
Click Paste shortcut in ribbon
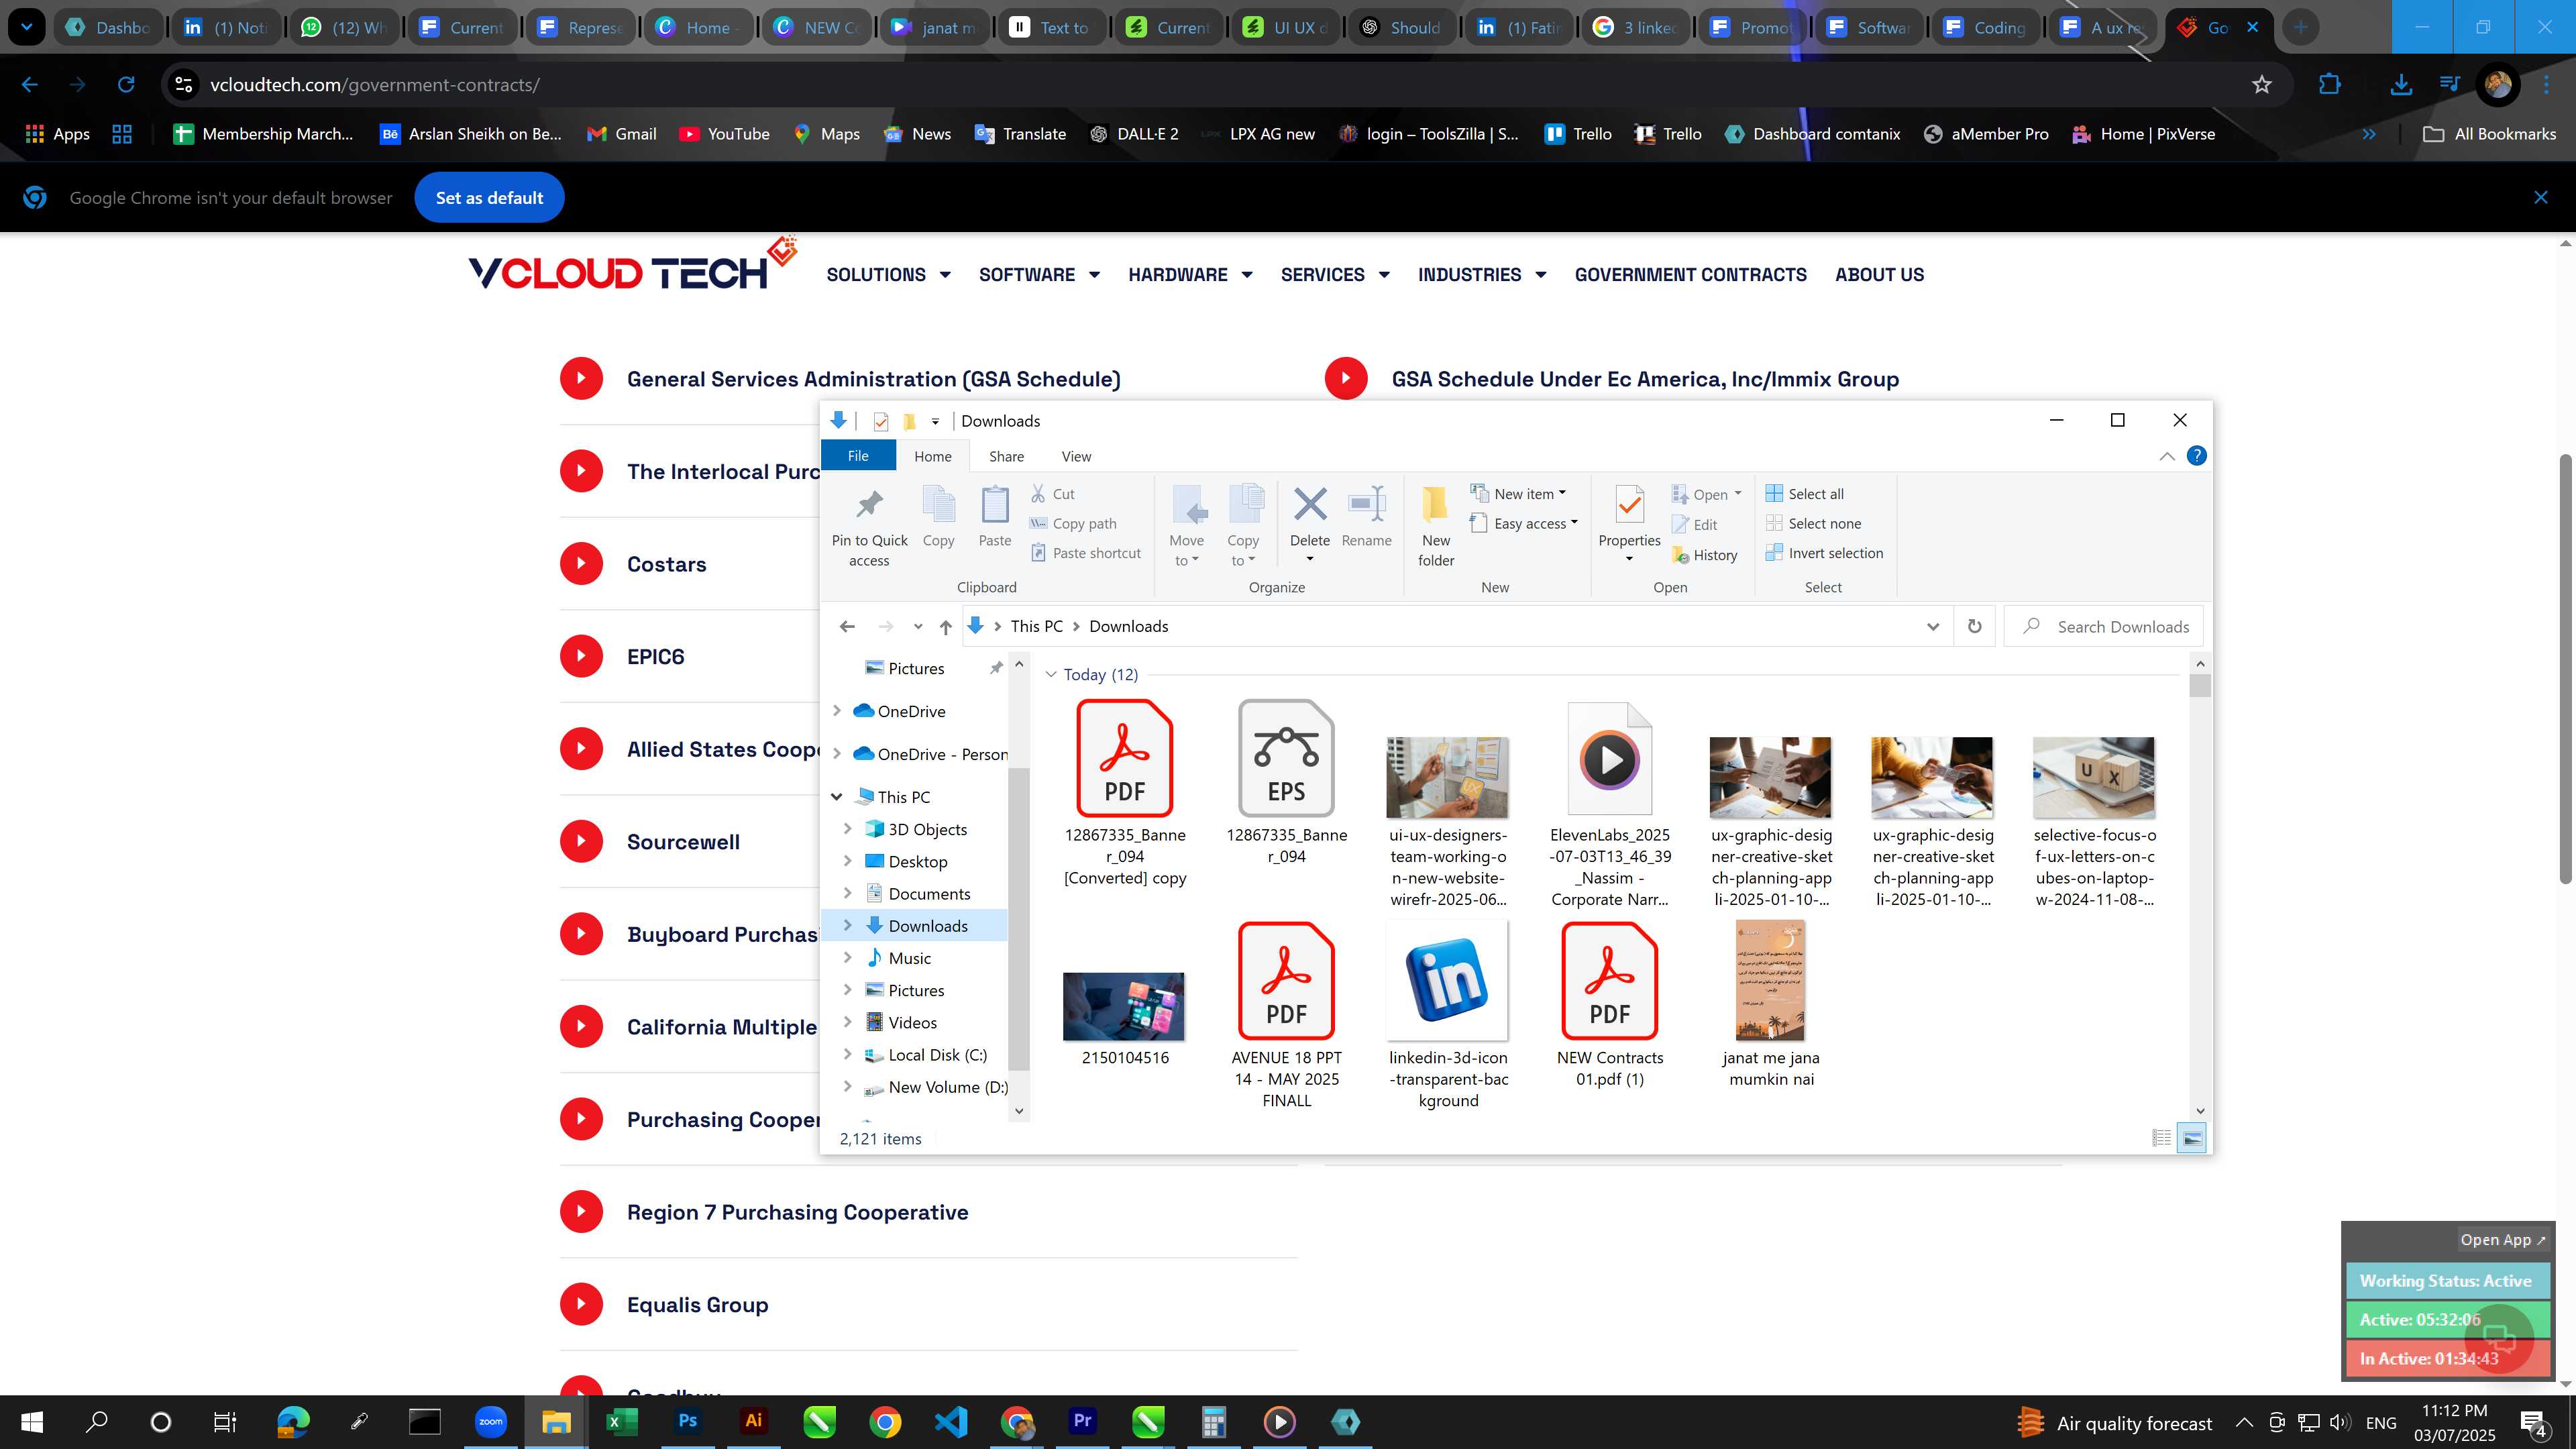(x=1085, y=553)
